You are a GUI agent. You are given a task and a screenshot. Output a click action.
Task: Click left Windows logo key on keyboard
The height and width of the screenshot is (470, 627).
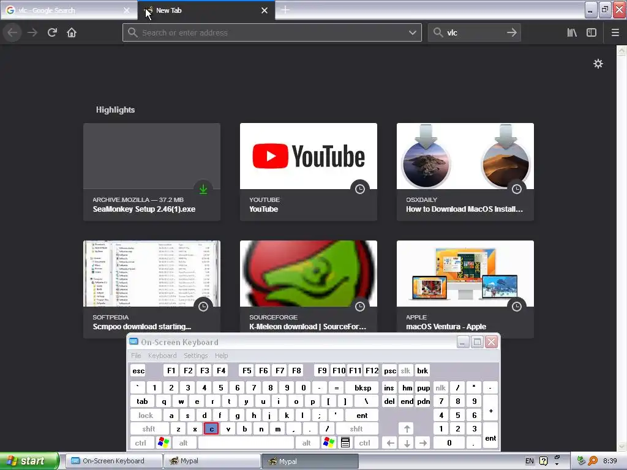pyautogui.click(x=163, y=442)
